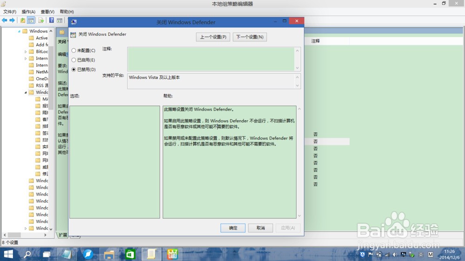
Task: Click the Back arrow in the toolbar
Action: coord(5,20)
